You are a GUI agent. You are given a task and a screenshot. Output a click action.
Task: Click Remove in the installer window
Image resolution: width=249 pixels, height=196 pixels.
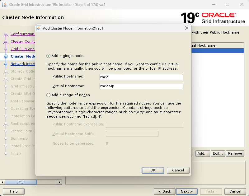235,153
